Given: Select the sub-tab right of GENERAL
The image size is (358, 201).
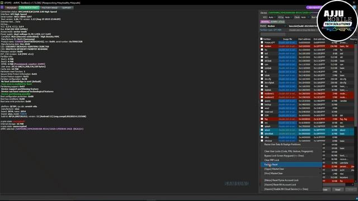Looking at the screenshot, I should [x=277, y=22].
